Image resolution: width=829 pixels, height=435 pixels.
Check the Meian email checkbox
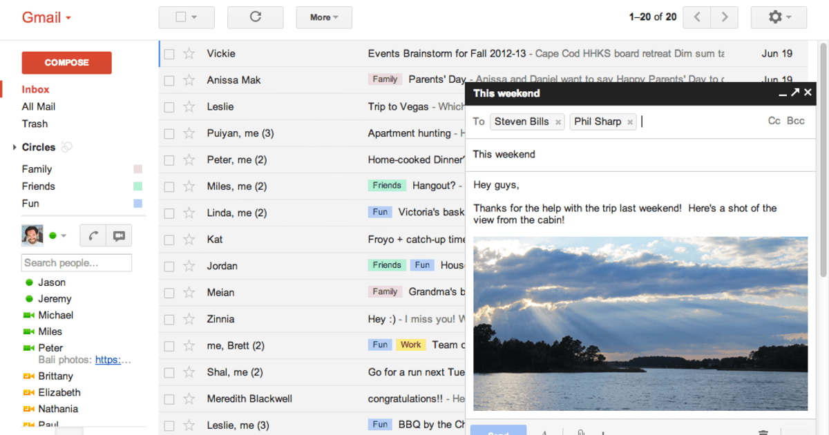click(x=169, y=293)
